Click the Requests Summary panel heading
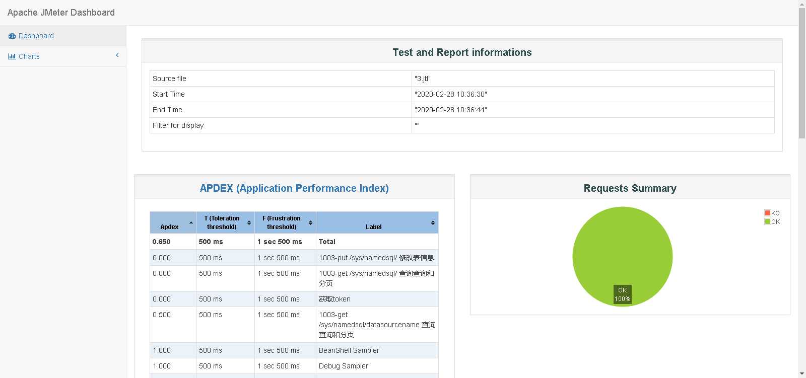 [630, 188]
